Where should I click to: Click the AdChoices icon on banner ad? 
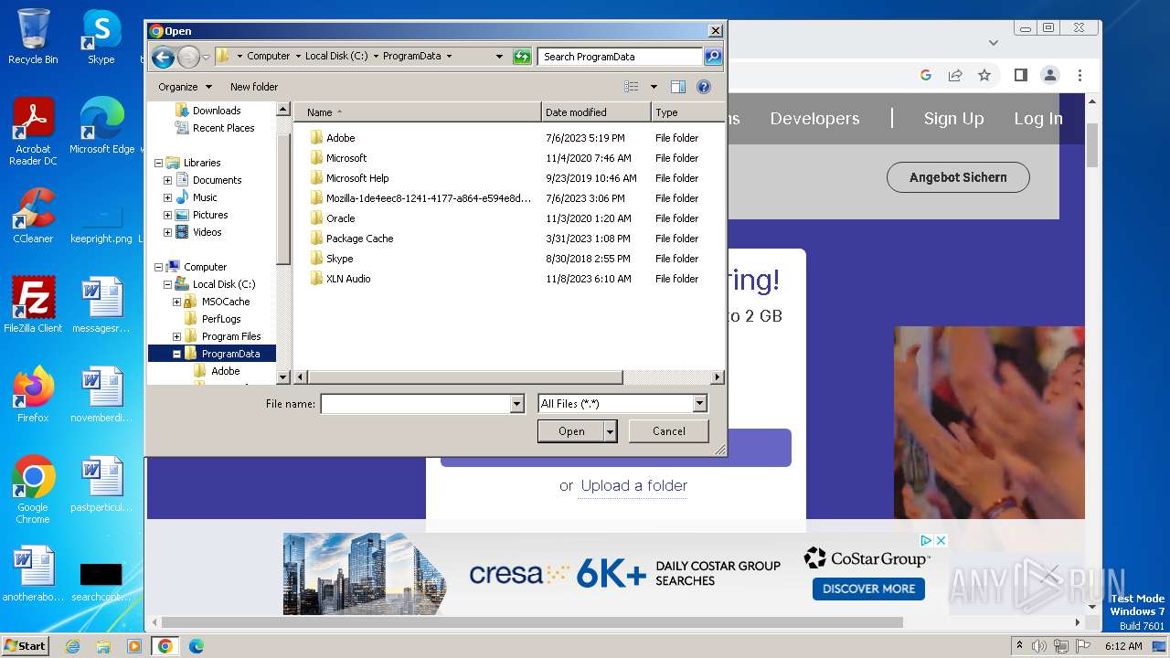926,540
